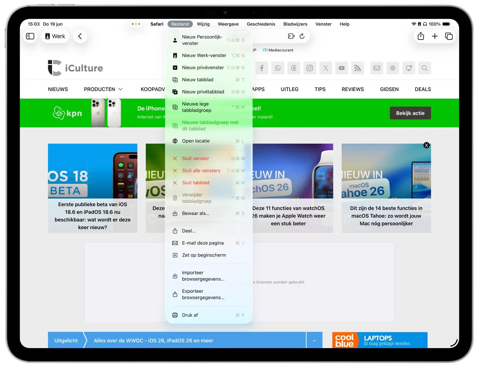
Task: Open the Weergave menu
Action: (228, 24)
